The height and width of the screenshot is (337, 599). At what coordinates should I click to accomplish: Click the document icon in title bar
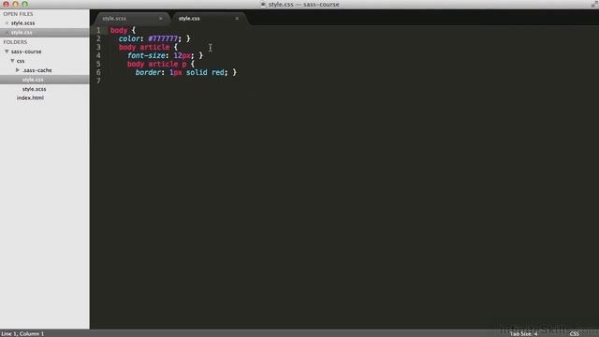pyautogui.click(x=263, y=5)
